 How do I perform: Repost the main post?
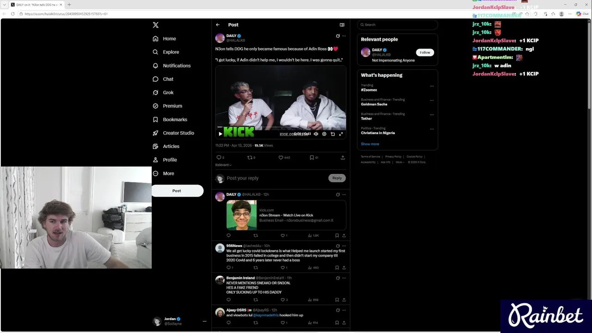[250, 158]
